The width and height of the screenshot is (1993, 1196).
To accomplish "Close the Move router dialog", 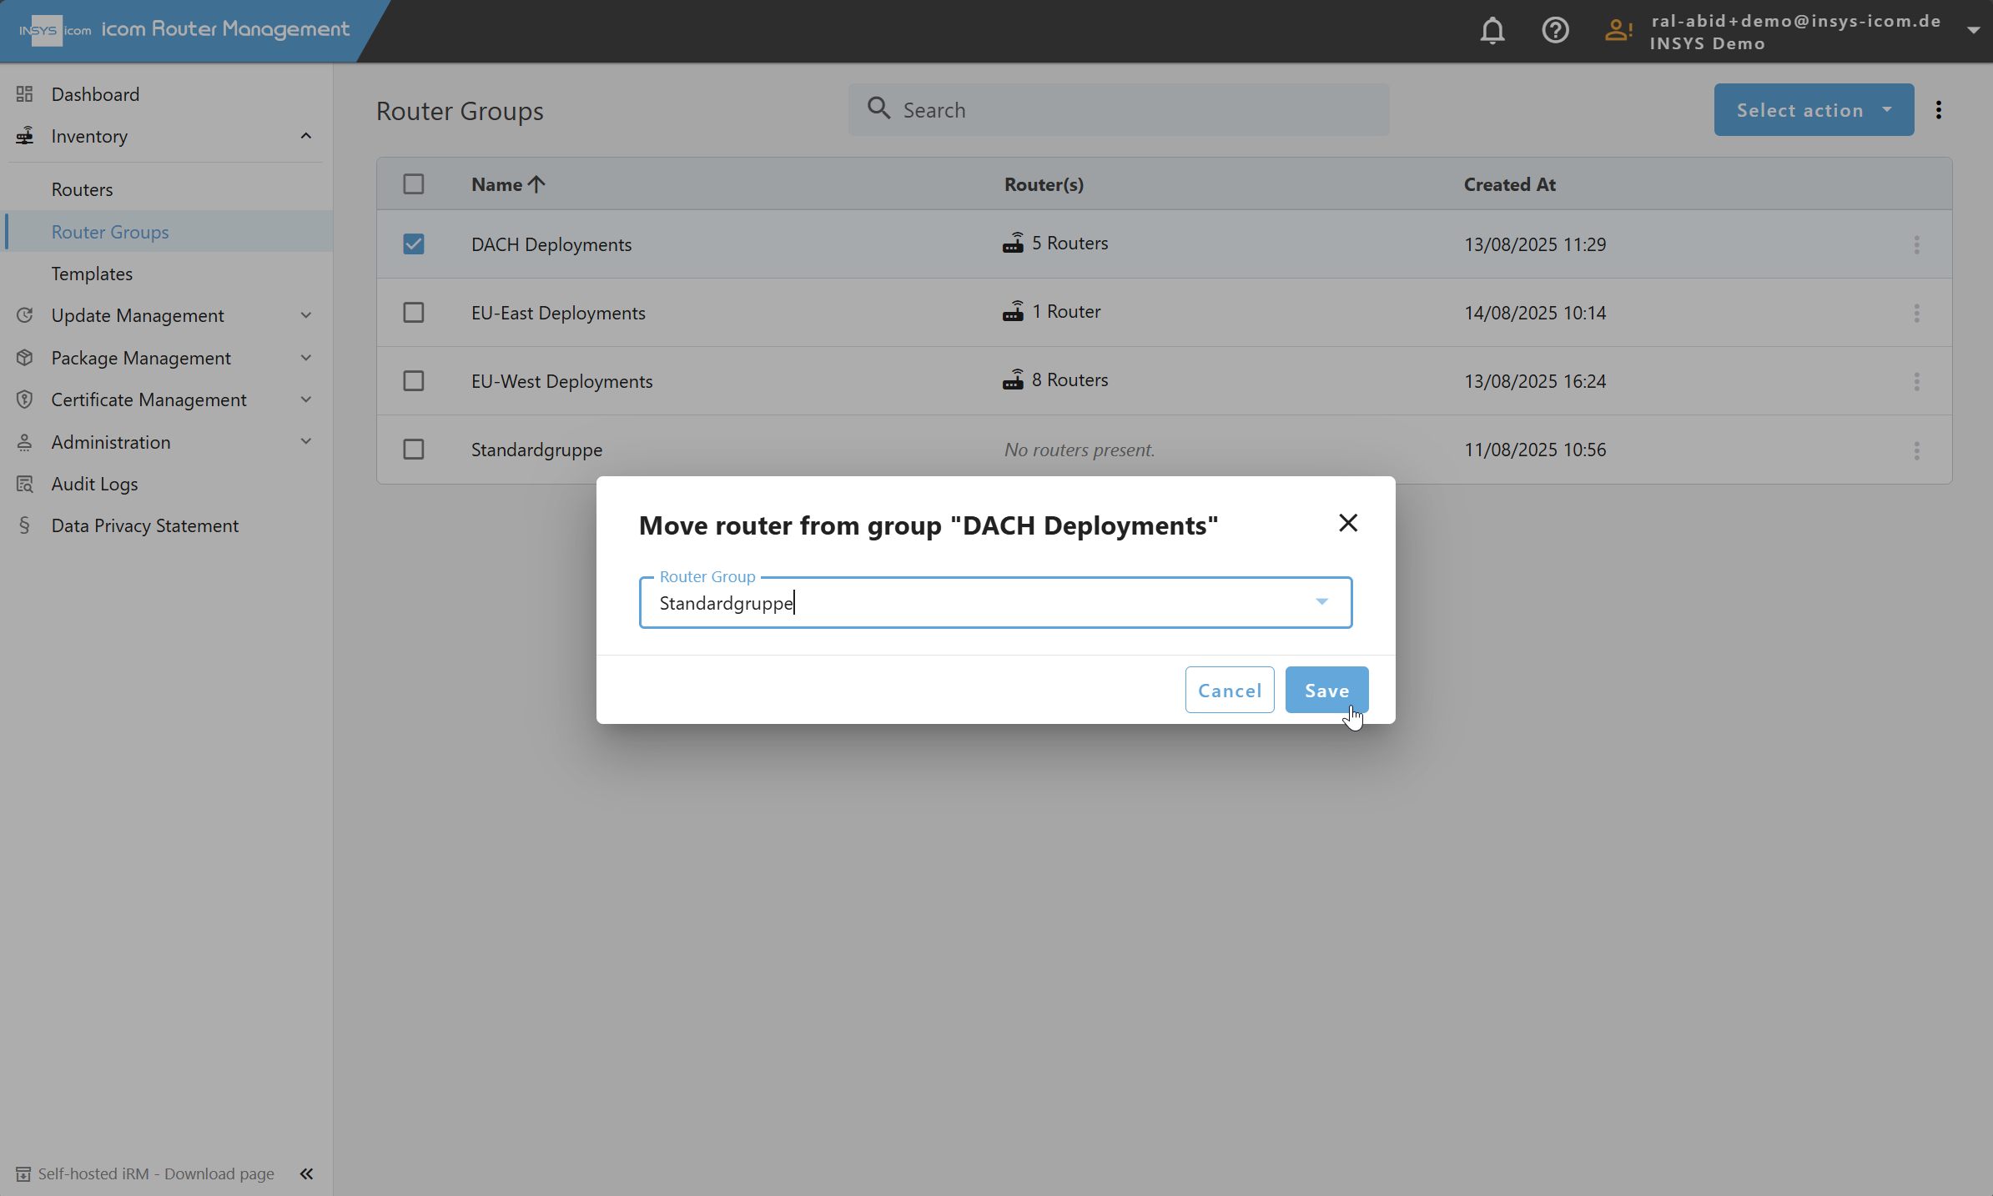I will 1348,523.
